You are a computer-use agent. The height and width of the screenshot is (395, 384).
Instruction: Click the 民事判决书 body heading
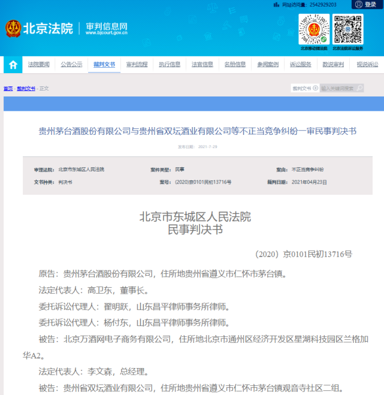[195, 230]
